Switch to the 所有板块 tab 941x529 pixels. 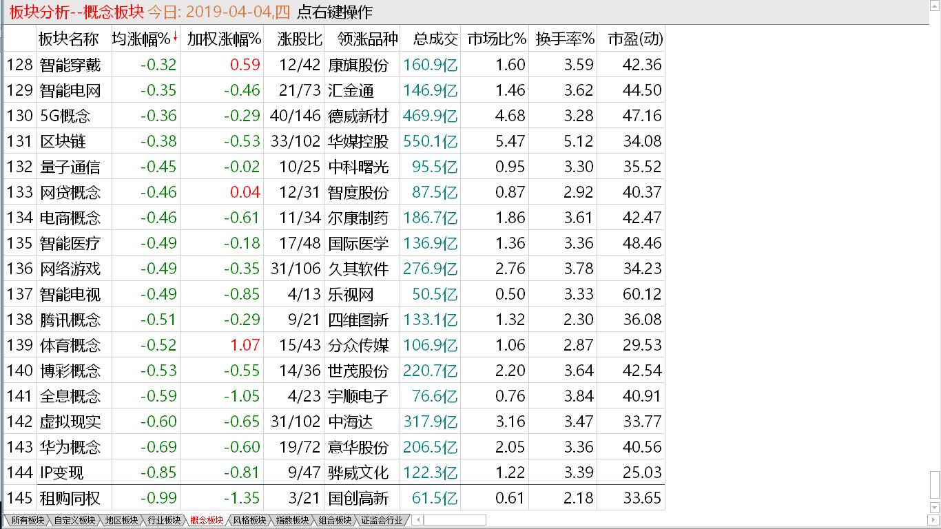28,521
